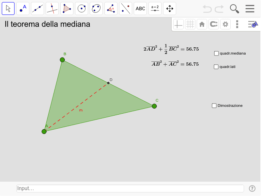Image resolution: width=261 pixels, height=196 pixels.
Task: Enable the Dimostrazione checkbox
Action: point(214,106)
